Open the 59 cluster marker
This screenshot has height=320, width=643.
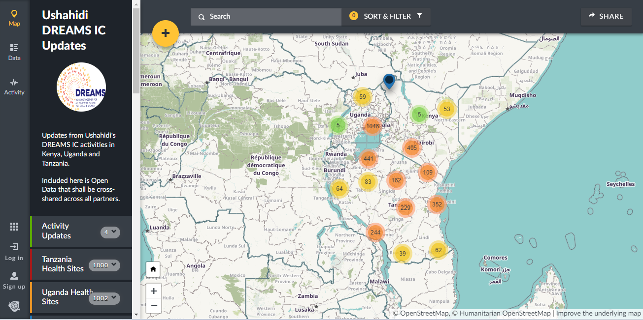[363, 96]
